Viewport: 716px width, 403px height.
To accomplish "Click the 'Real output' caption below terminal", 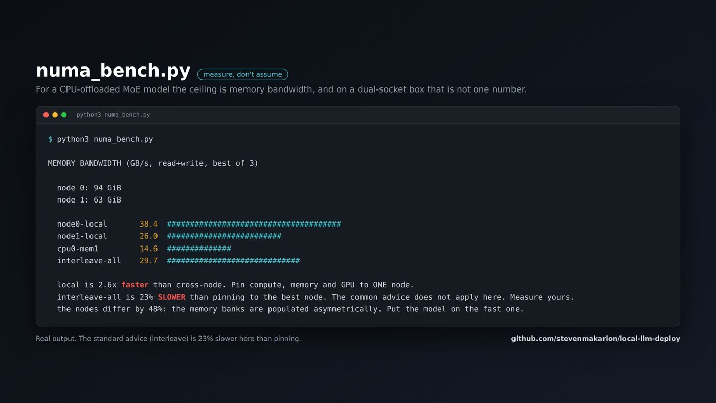I will pos(168,339).
